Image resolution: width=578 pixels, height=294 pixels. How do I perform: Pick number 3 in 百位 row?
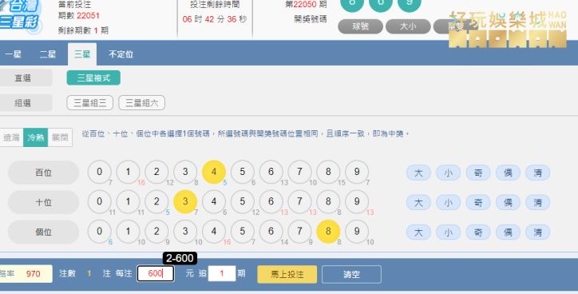[185, 172]
